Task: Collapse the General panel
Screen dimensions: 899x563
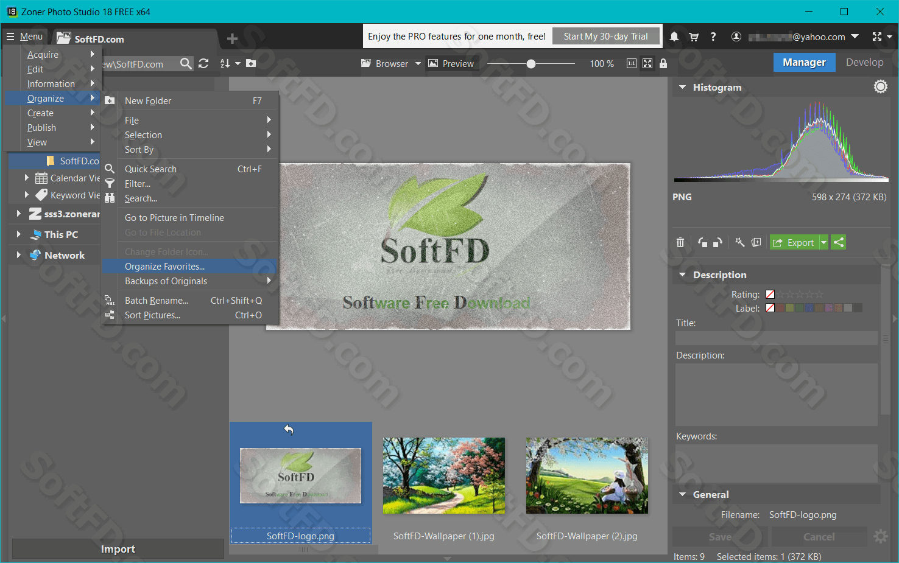Action: [x=682, y=494]
